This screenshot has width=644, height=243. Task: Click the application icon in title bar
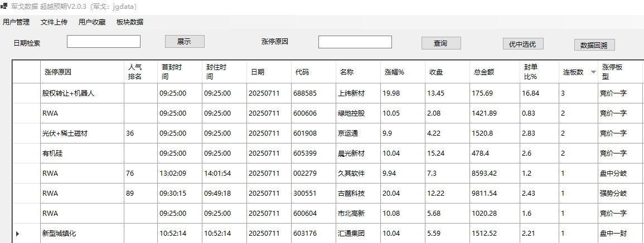point(4,7)
